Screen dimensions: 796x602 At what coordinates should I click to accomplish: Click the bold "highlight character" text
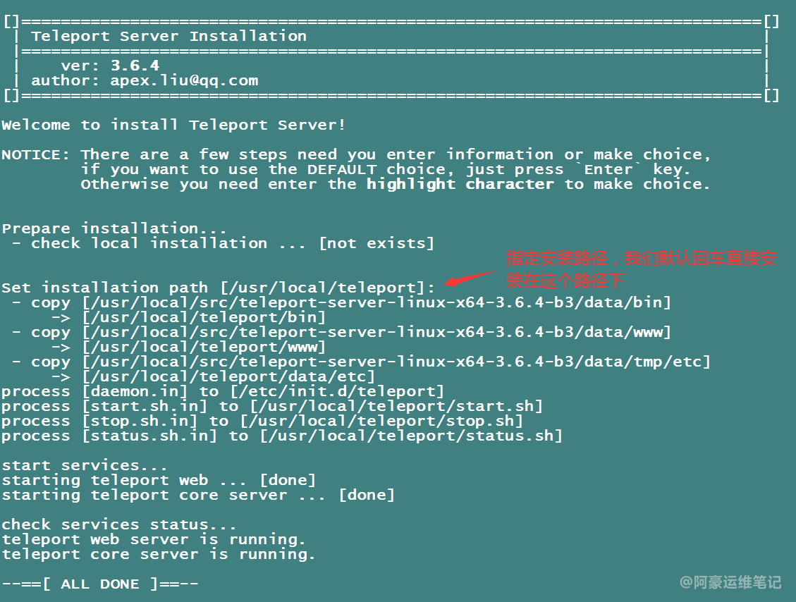pos(460,184)
